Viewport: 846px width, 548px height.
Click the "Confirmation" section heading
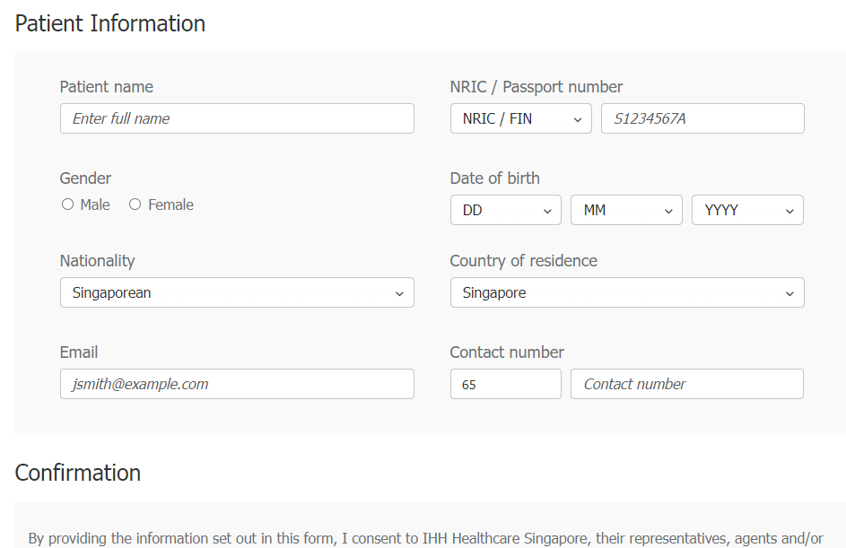(x=78, y=473)
